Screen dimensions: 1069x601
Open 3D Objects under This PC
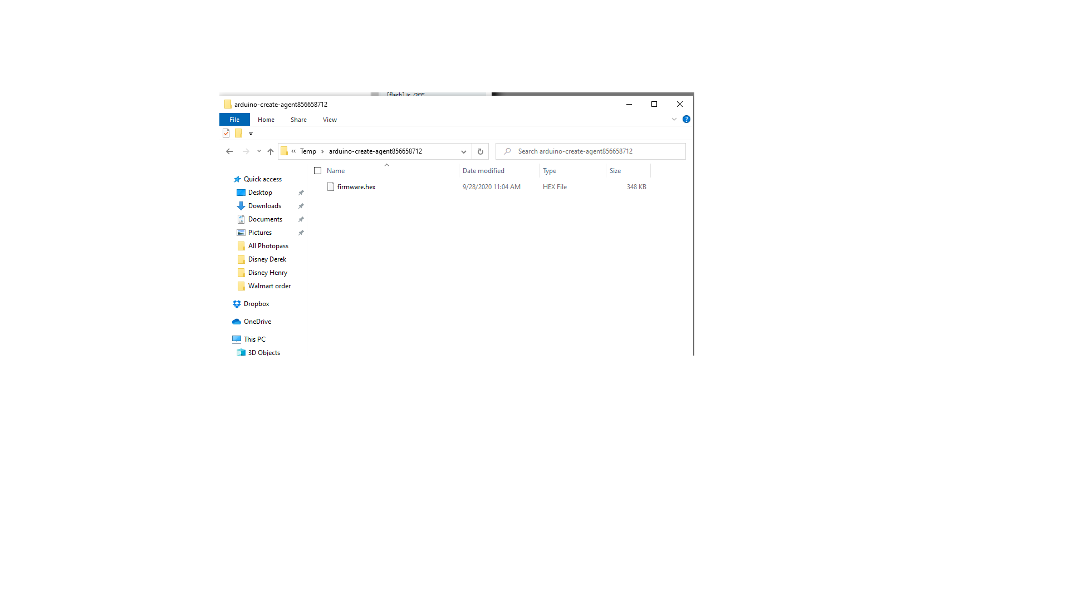[264, 353]
